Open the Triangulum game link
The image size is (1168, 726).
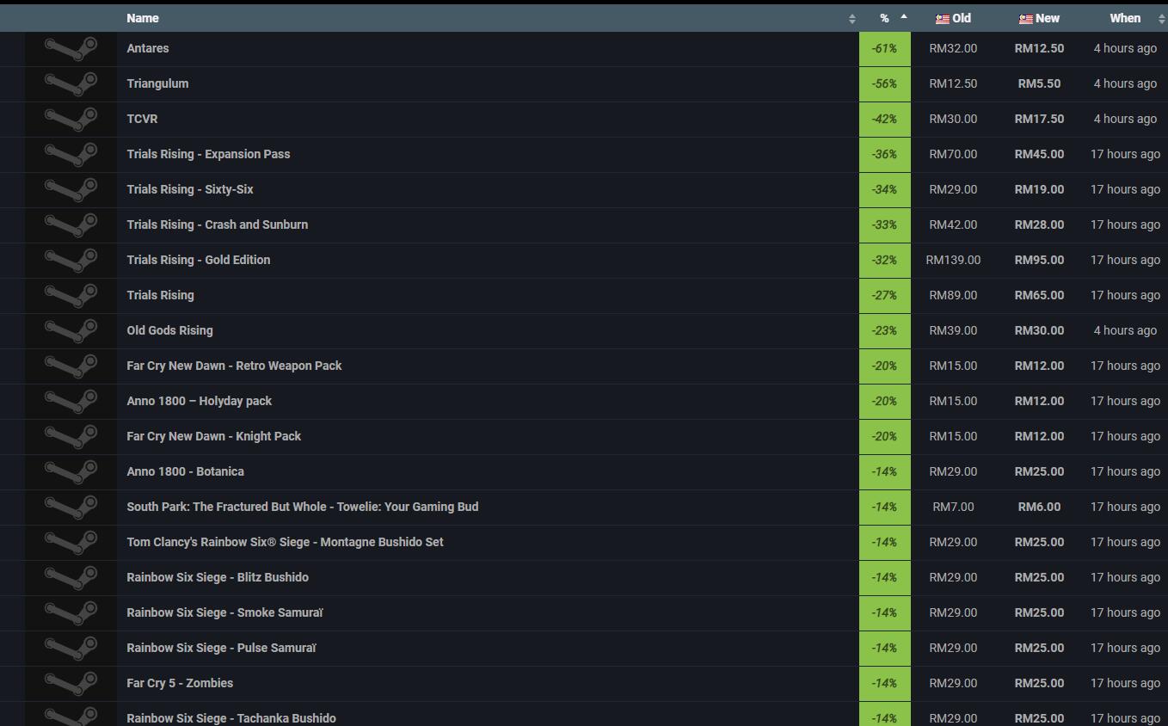[157, 83]
